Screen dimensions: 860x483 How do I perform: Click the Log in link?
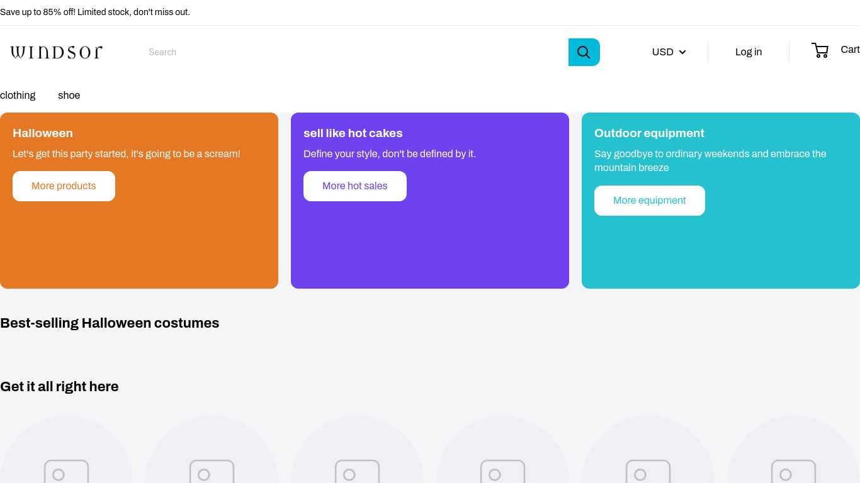click(x=749, y=52)
